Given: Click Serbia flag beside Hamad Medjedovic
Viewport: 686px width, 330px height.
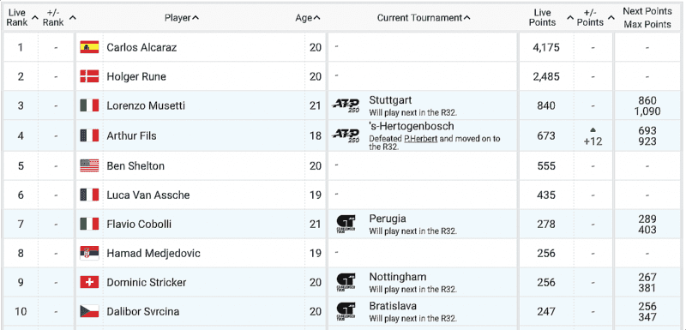Looking at the screenshot, I should [89, 253].
